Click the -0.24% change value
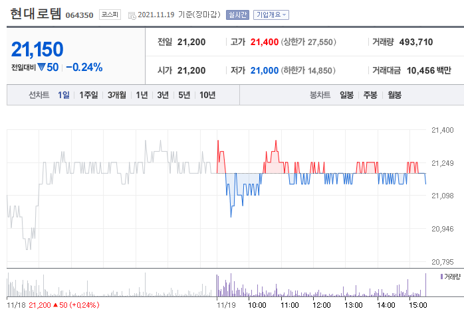 tap(84, 67)
